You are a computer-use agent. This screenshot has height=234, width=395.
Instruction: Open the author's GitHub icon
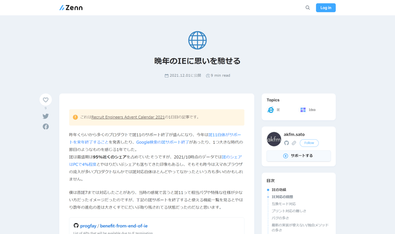(286, 143)
